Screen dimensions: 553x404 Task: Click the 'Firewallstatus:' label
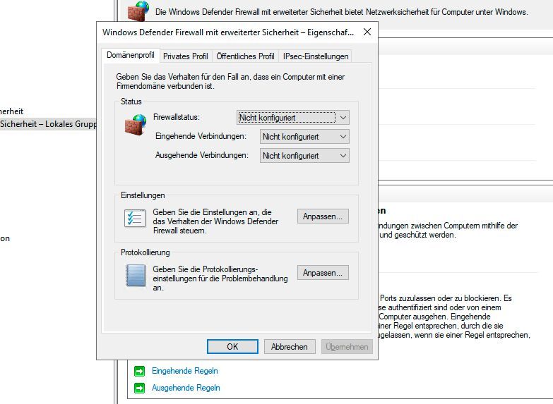(x=177, y=117)
